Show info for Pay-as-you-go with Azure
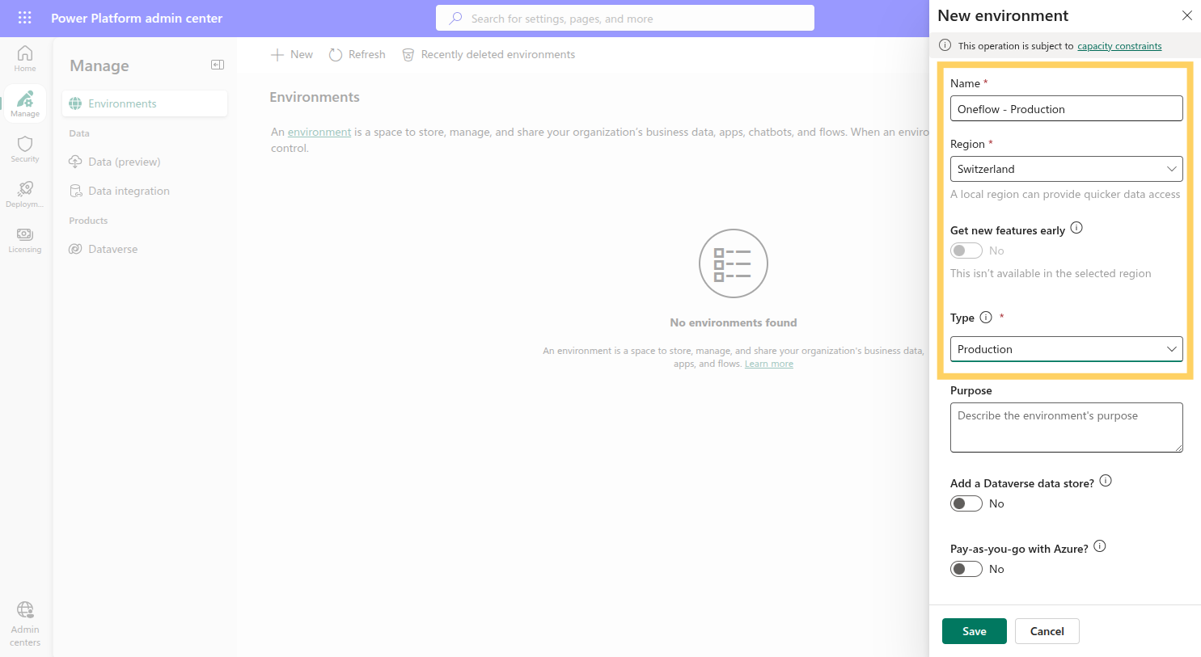1201x657 pixels. 1100,546
